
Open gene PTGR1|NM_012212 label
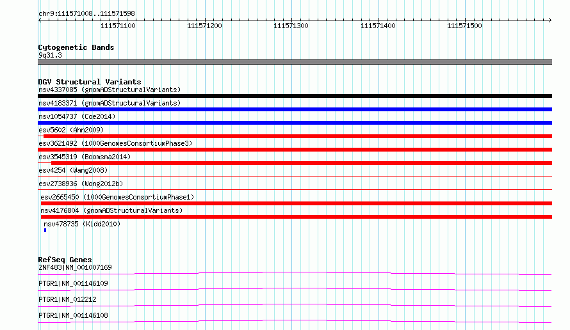click(67, 299)
